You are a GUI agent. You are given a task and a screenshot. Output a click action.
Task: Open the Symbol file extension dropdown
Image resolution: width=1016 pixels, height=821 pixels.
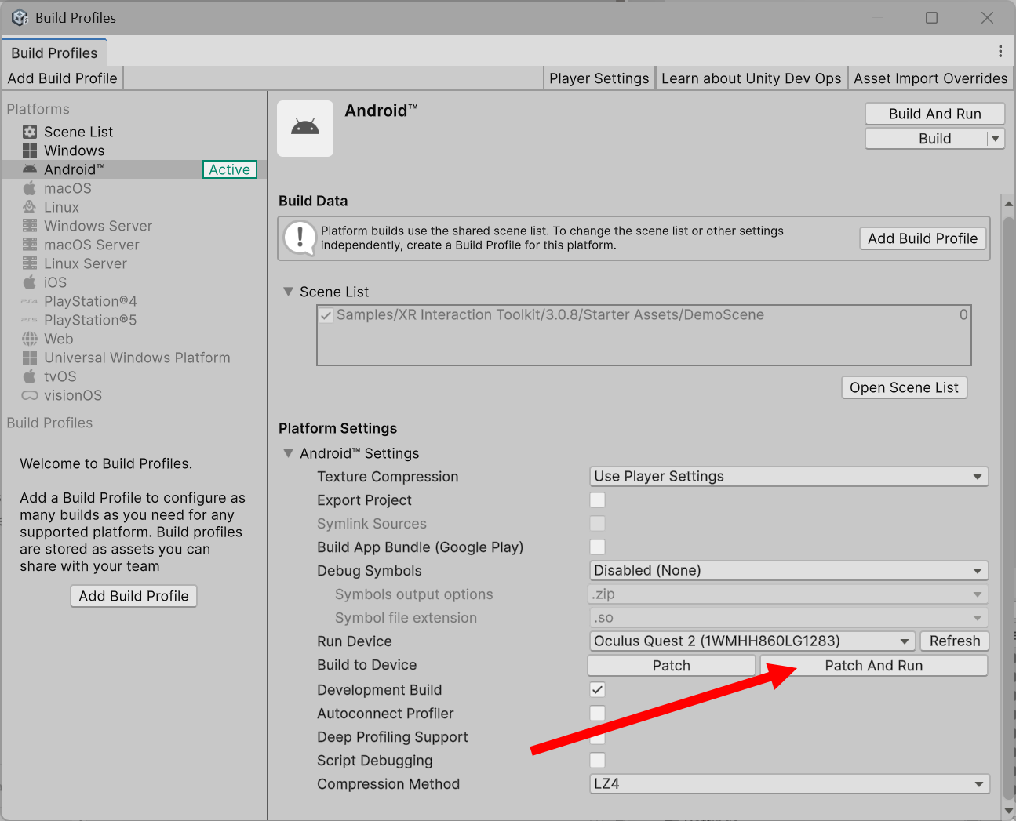(x=788, y=618)
